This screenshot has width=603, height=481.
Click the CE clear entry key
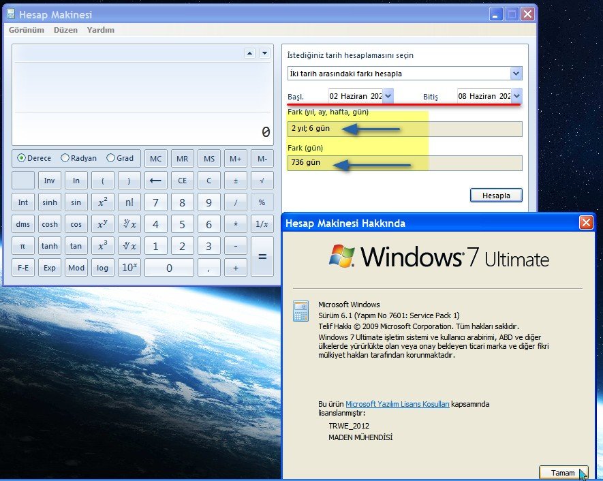coord(183,181)
